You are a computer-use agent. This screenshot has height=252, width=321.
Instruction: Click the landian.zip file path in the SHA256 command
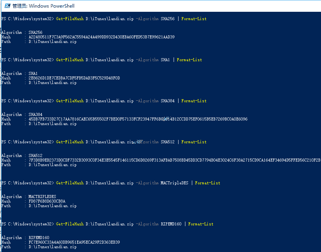click(109, 19)
